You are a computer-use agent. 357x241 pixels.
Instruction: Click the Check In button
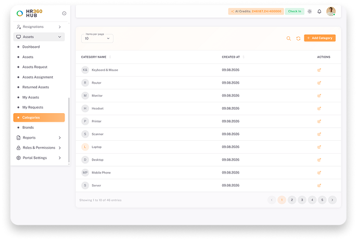coord(295,11)
